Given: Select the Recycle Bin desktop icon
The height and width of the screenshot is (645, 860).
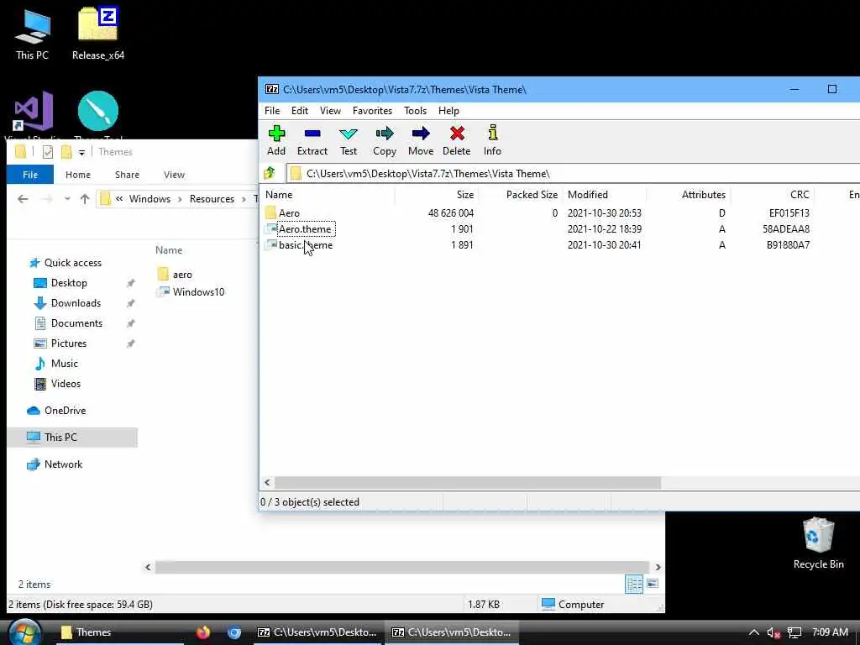Looking at the screenshot, I should point(818,543).
